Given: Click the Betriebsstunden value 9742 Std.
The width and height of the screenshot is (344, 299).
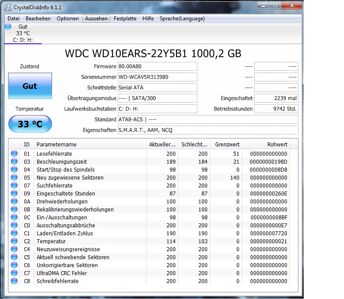Looking at the screenshot, I should tap(276, 109).
